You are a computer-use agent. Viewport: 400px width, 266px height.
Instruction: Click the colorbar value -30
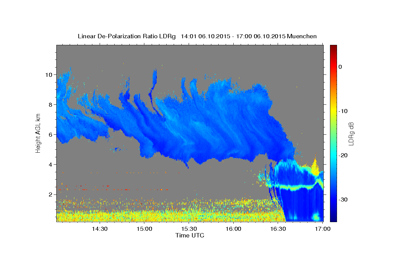343,199
